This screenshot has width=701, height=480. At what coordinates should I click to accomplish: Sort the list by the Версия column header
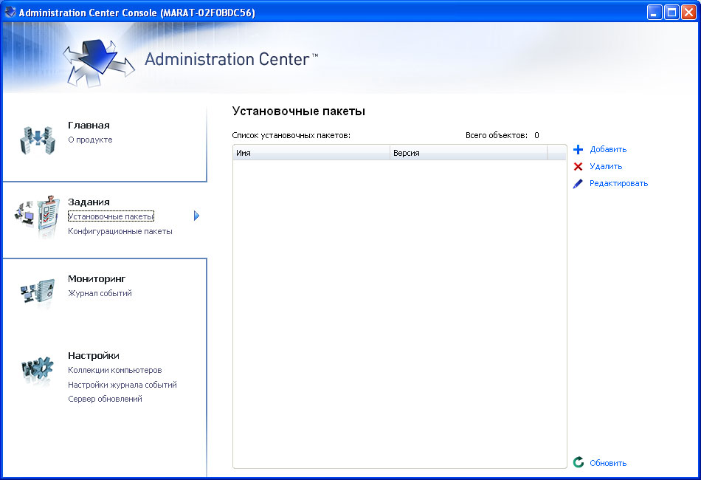pos(469,153)
